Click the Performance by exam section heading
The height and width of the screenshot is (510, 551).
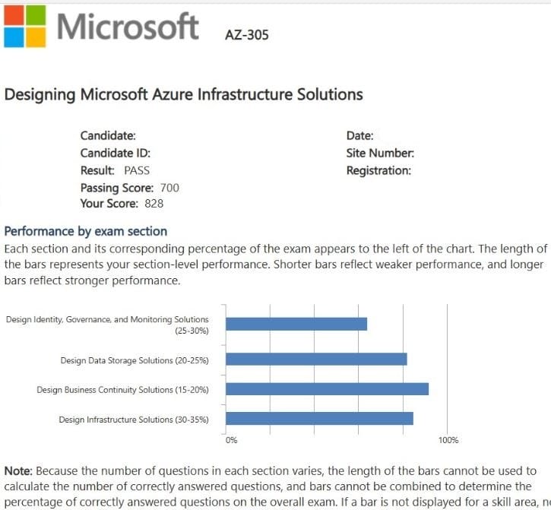[x=86, y=231]
